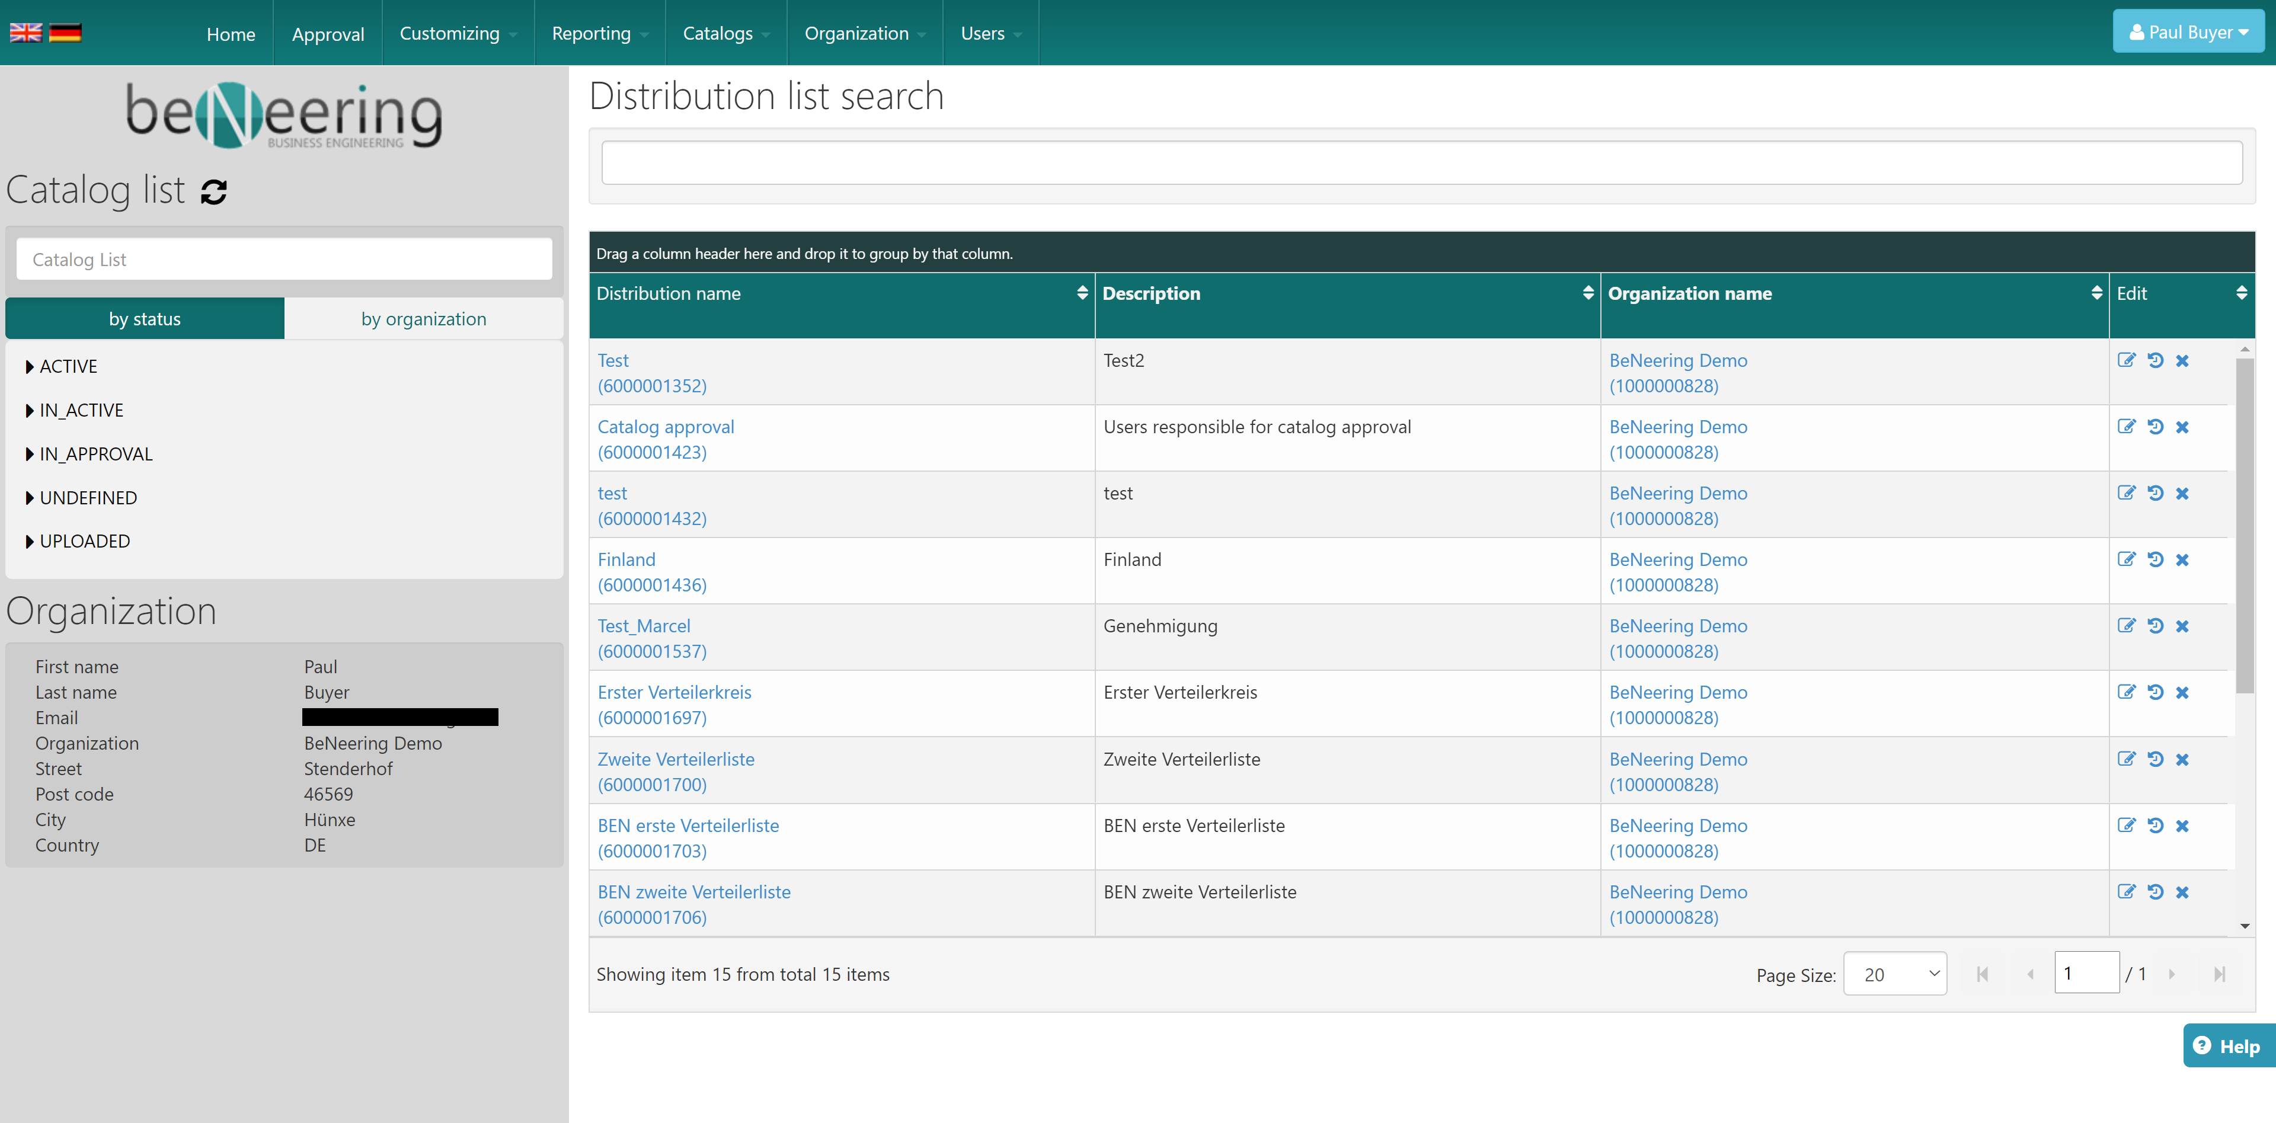Switch language with the German flag
Screen dimensions: 2276x1123
point(65,33)
